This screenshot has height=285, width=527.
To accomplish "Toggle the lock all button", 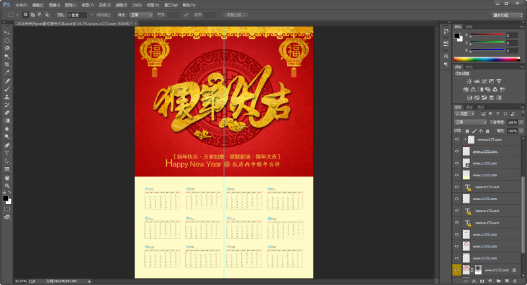I will click(487, 131).
